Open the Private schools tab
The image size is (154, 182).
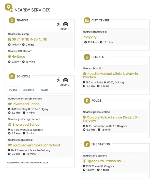(x=44, y=90)
